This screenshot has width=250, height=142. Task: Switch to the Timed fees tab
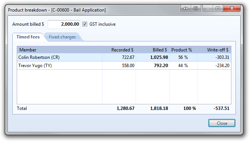click(28, 37)
